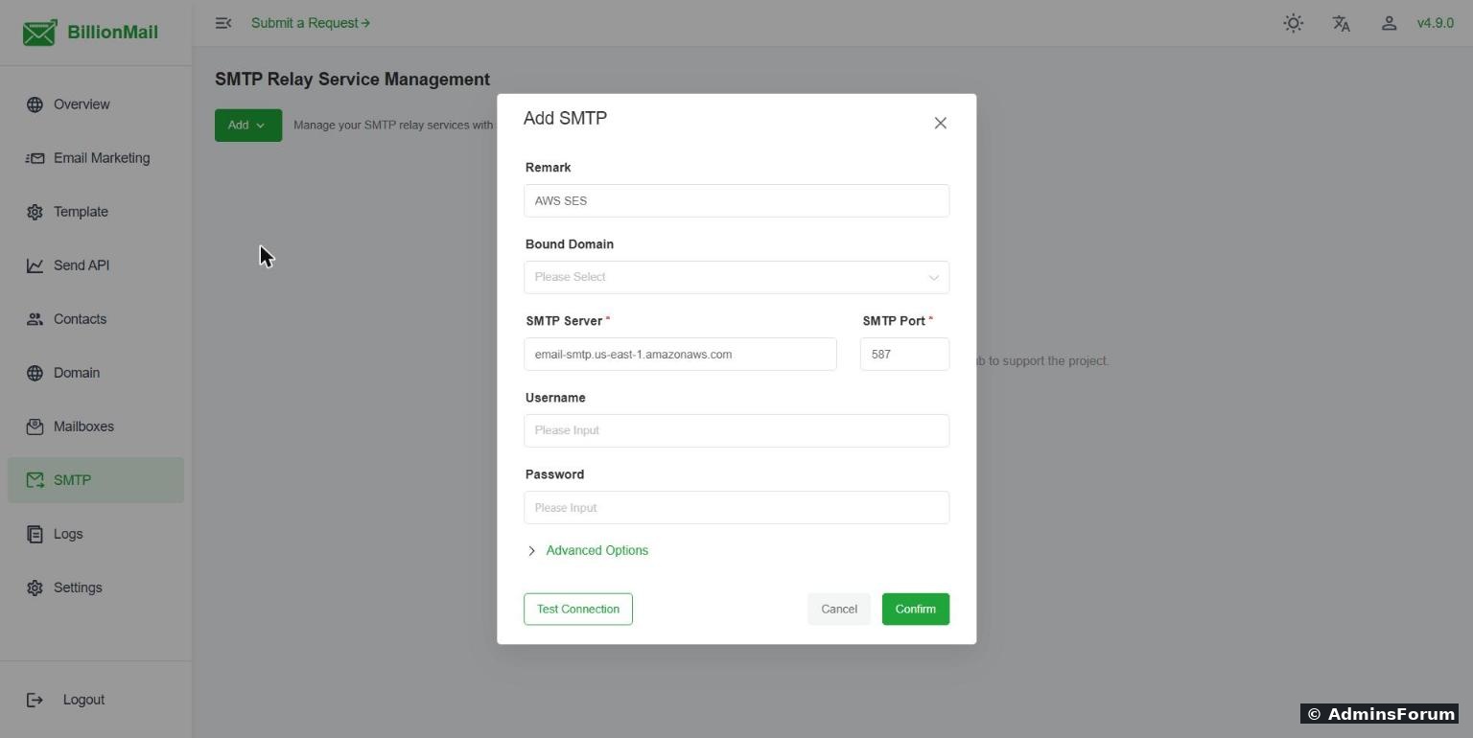The image size is (1473, 738).
Task: Open the Bound Domain select dropdown
Action: 736,277
